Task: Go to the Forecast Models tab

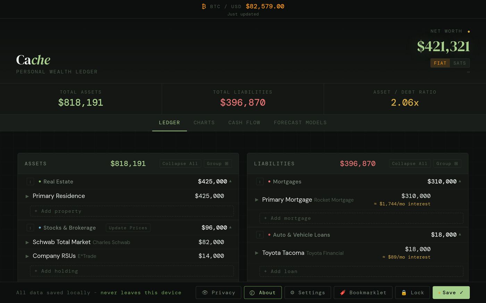Action: pyautogui.click(x=300, y=123)
